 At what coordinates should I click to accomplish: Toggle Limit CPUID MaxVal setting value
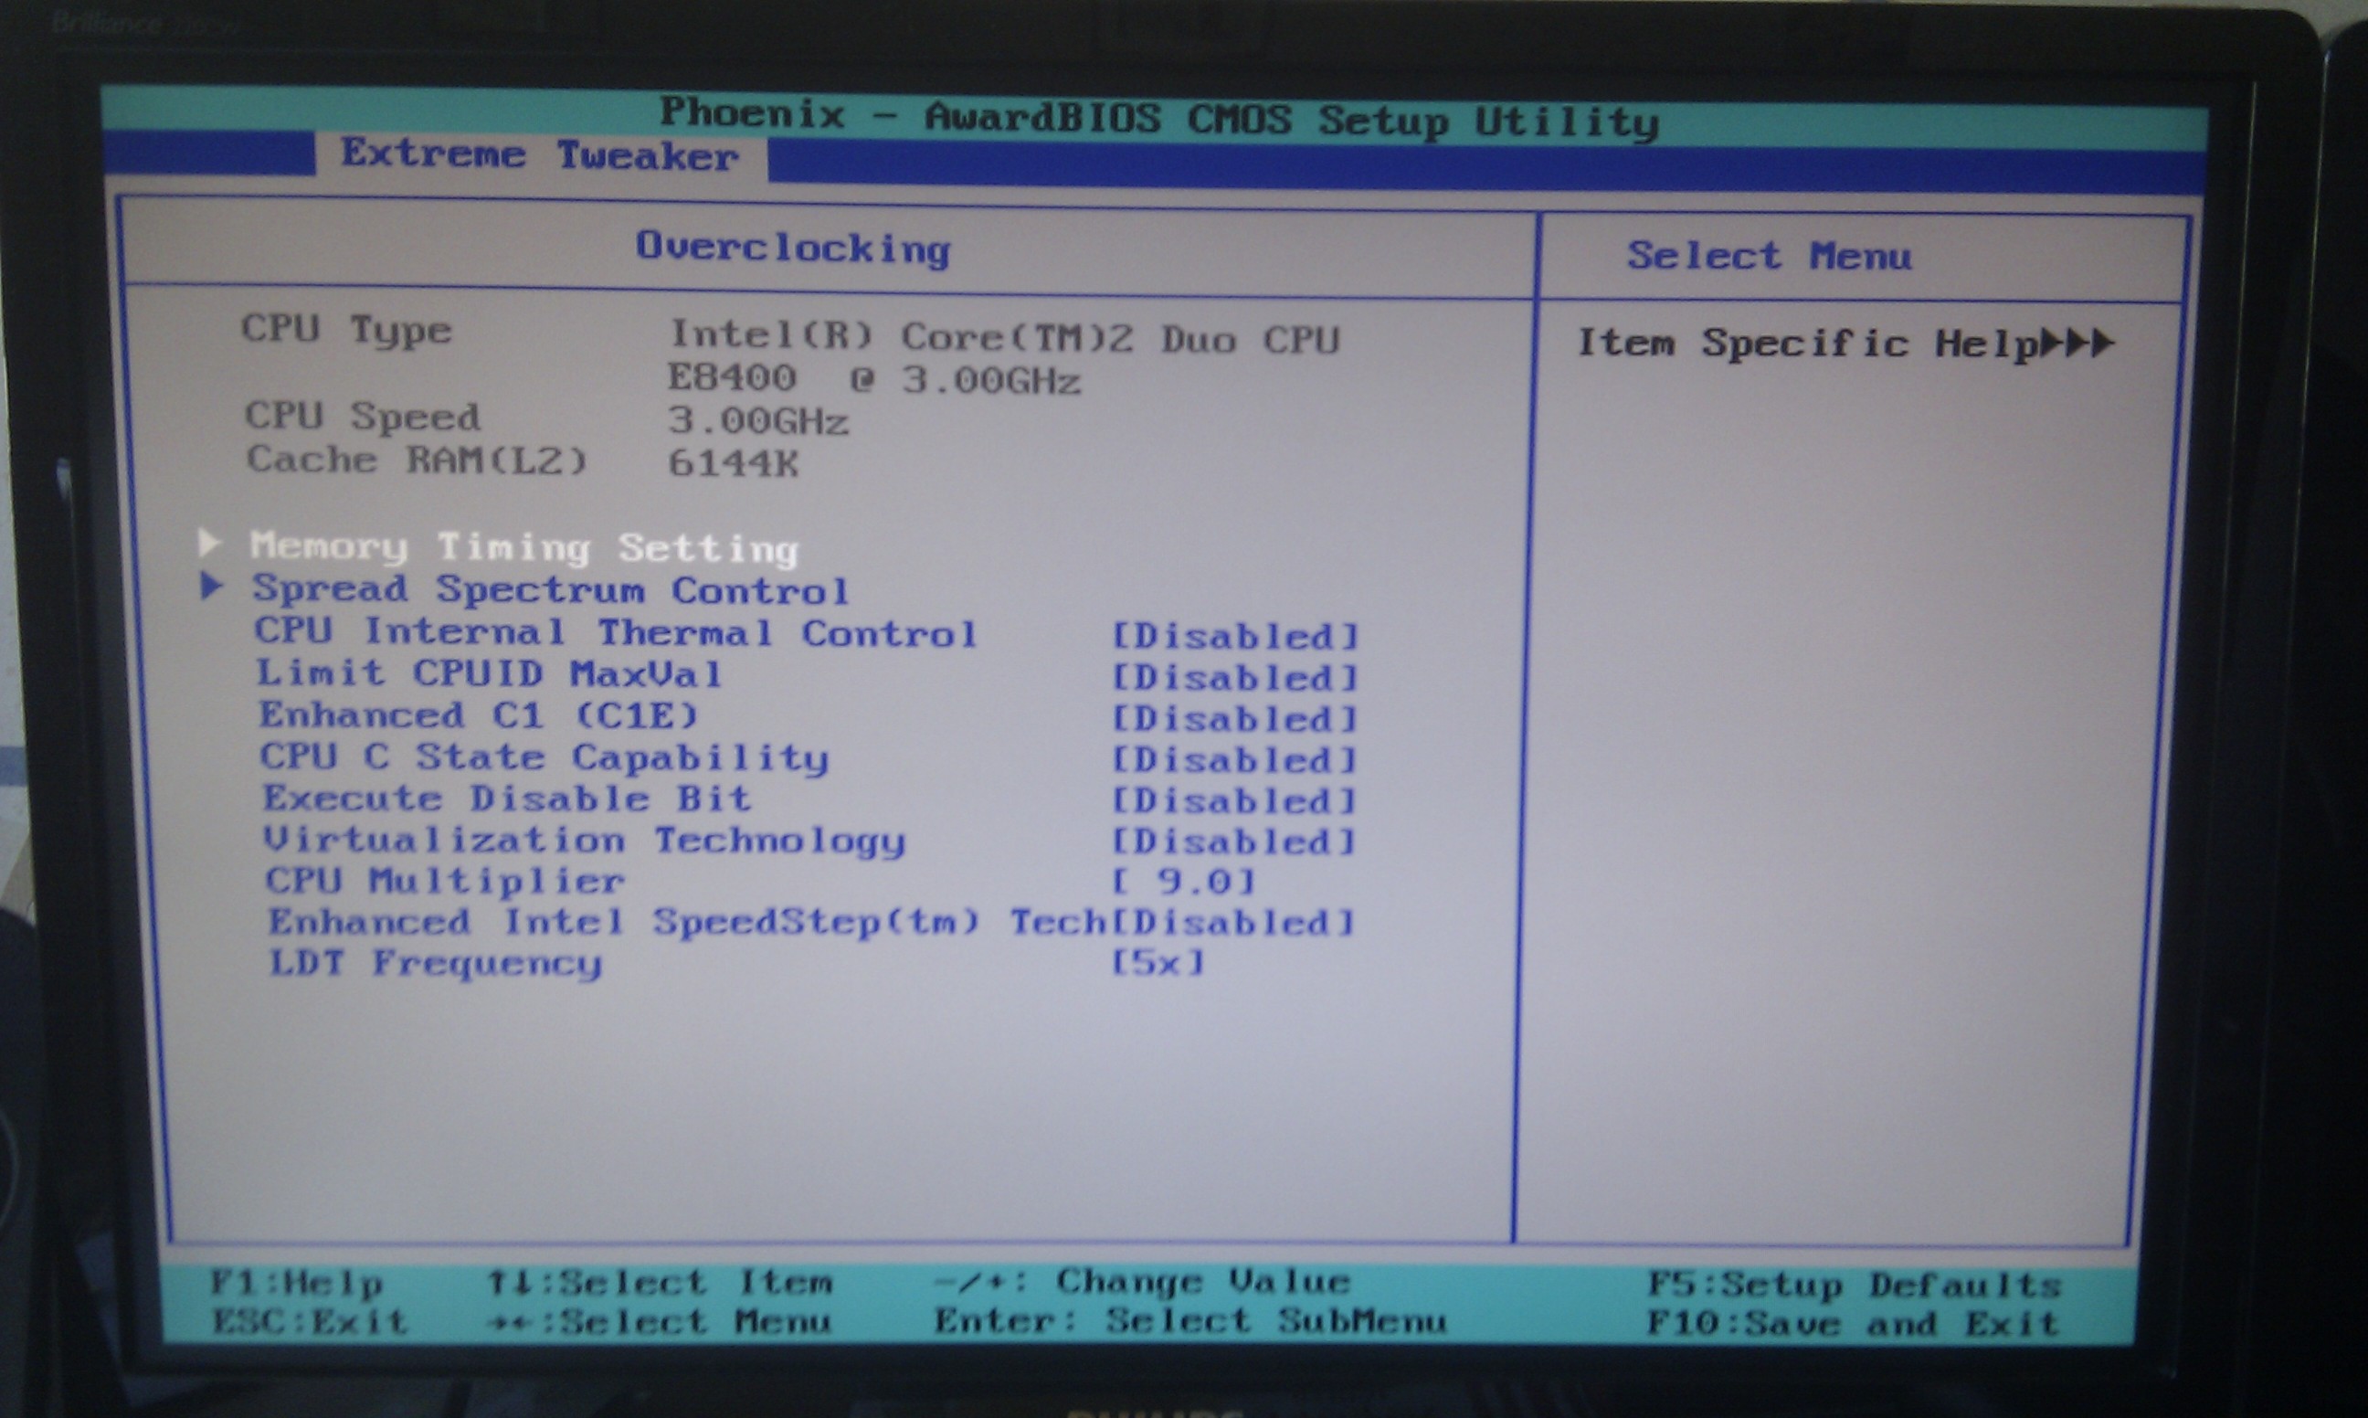point(1234,679)
